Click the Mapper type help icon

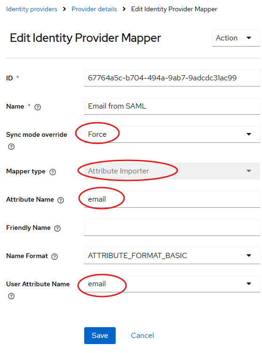pos(53,172)
